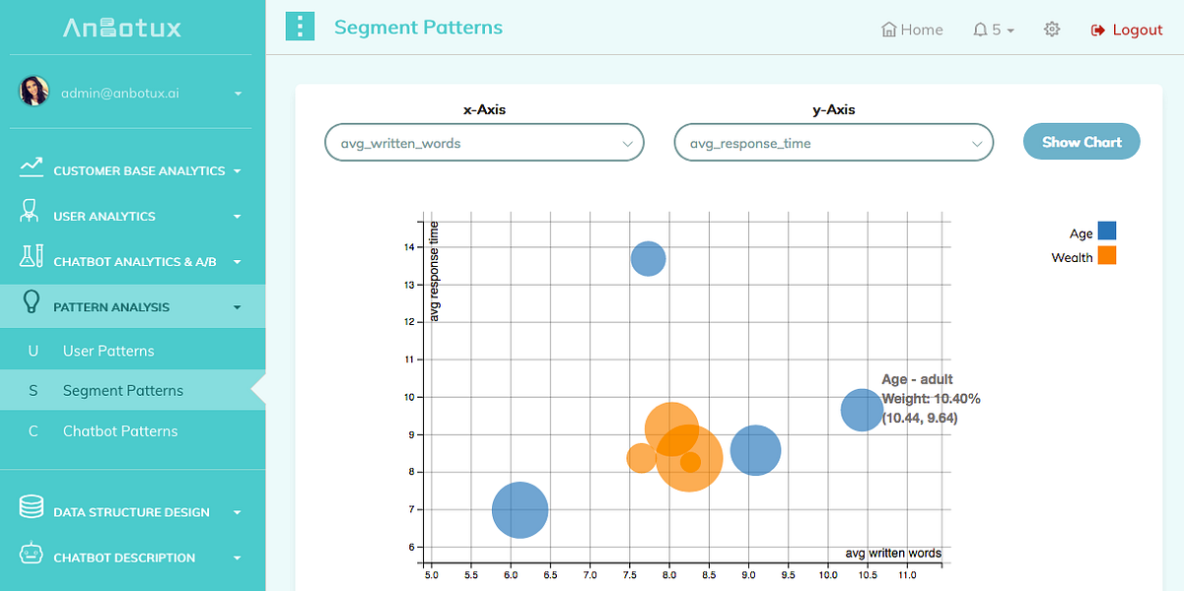Expand the User Analytics menu
This screenshot has width=1184, height=591.
[x=238, y=217]
